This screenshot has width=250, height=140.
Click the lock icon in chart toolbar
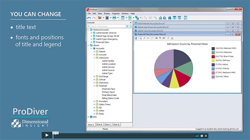tap(136, 38)
